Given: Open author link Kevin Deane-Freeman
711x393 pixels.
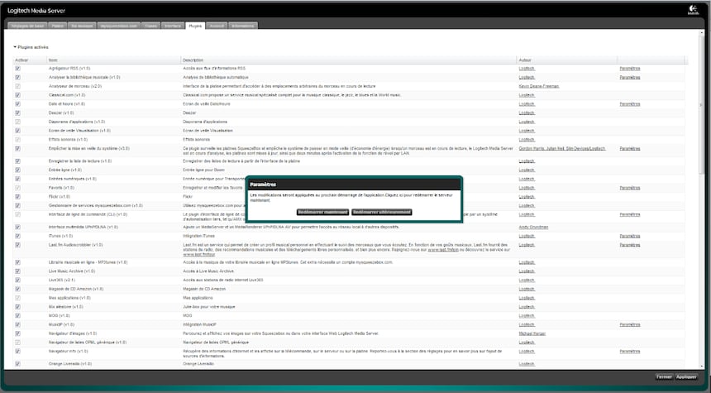Looking at the screenshot, I should pyautogui.click(x=539, y=86).
